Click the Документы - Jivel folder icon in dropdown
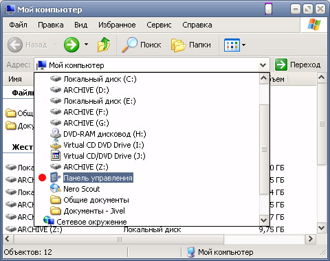Image resolution: width=330 pixels, height=261 pixels. [56, 211]
